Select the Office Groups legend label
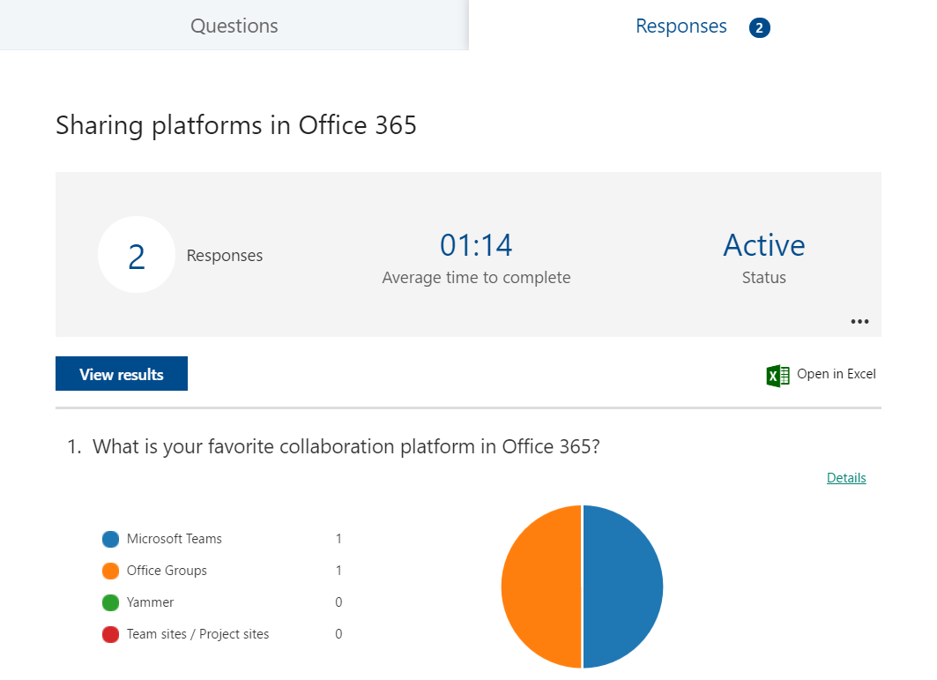This screenshot has height=680, width=937. pos(167,571)
